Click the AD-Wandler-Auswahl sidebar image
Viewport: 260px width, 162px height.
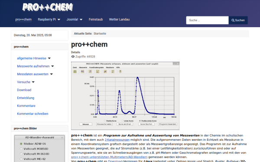click(x=39, y=149)
